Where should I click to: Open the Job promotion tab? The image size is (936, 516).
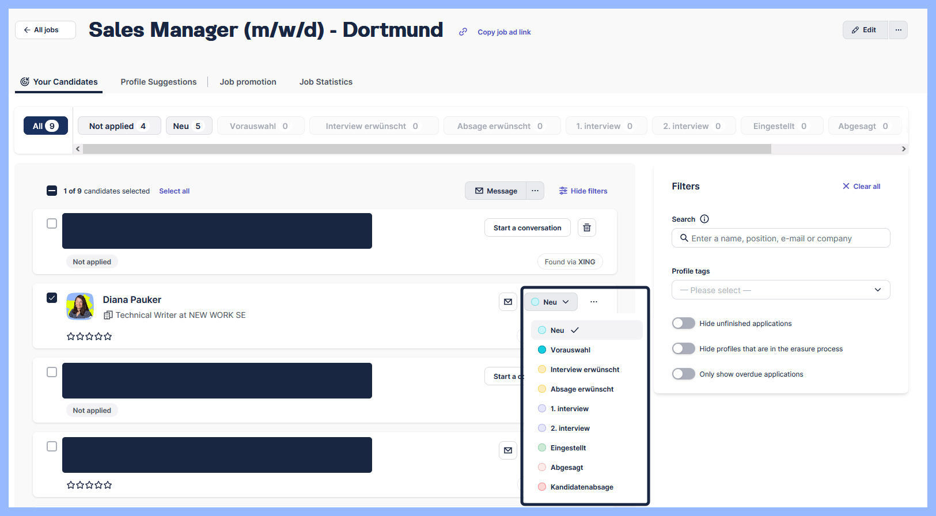(248, 82)
